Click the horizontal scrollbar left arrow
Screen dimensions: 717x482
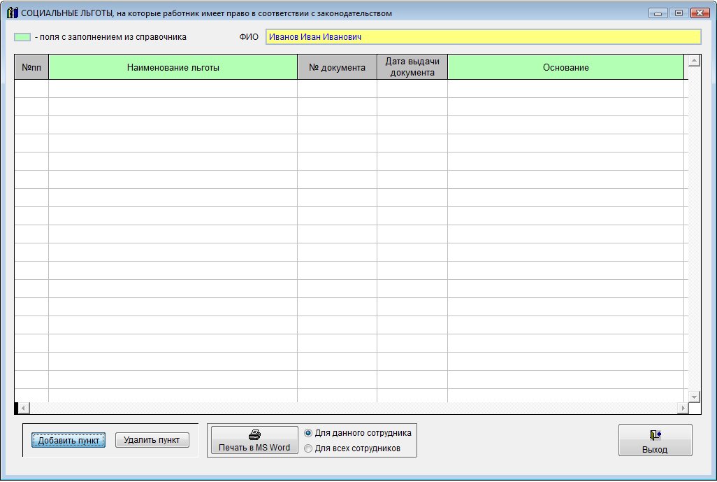point(23,408)
